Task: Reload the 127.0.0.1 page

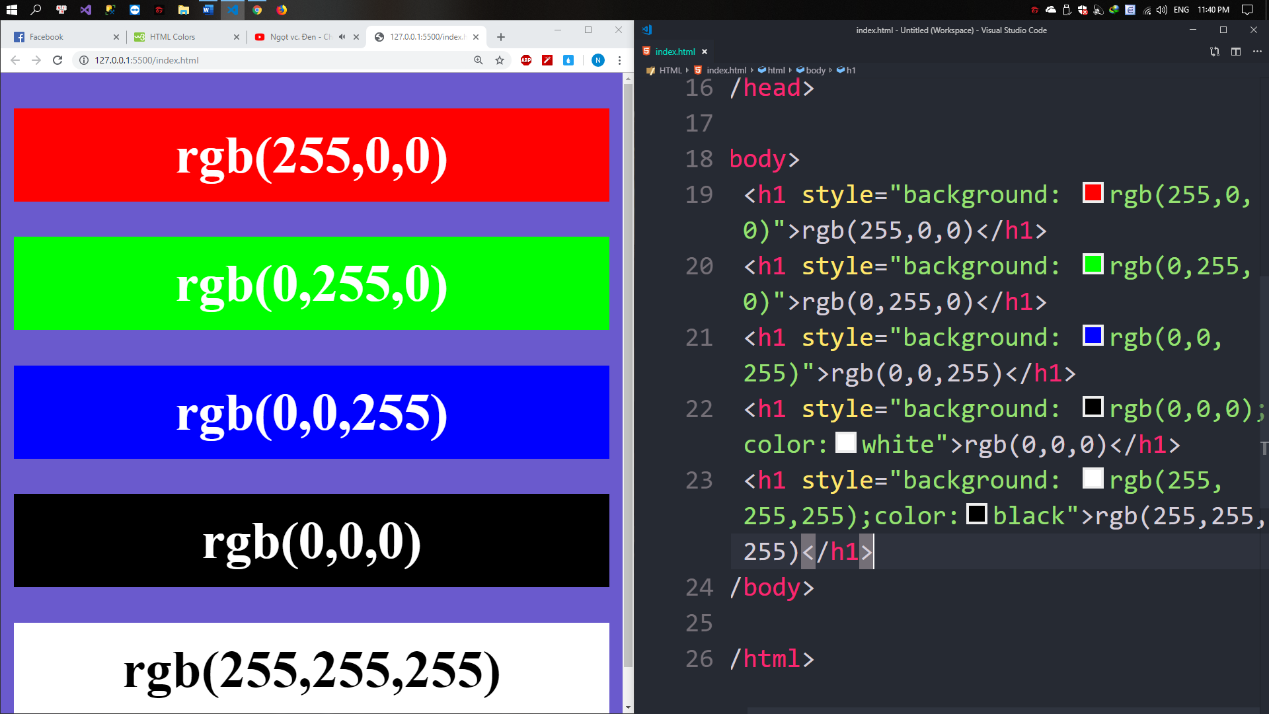Action: [x=58, y=60]
